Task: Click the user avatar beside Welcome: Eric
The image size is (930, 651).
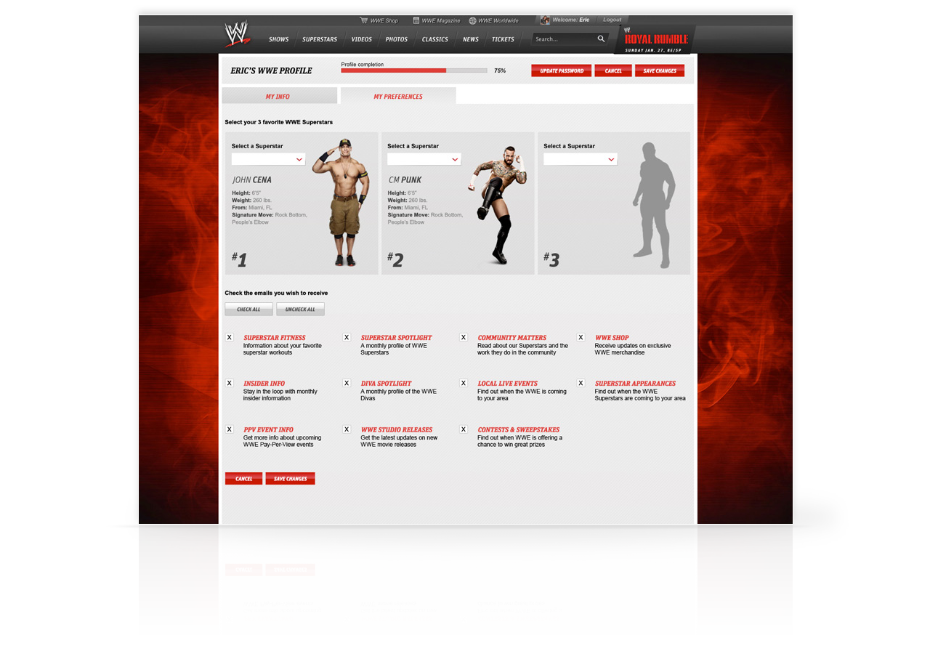Action: pos(545,20)
